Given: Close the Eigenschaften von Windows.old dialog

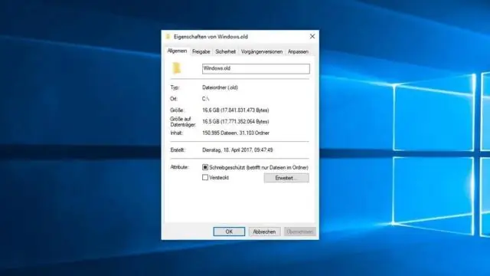Looking at the screenshot, I should pos(312,36).
